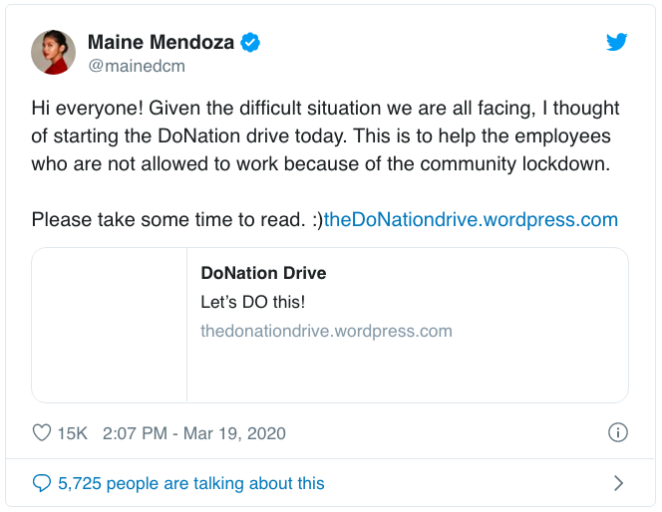Open the @mainedcm handle link
Viewport: 662px width, 512px height.
coord(137,66)
